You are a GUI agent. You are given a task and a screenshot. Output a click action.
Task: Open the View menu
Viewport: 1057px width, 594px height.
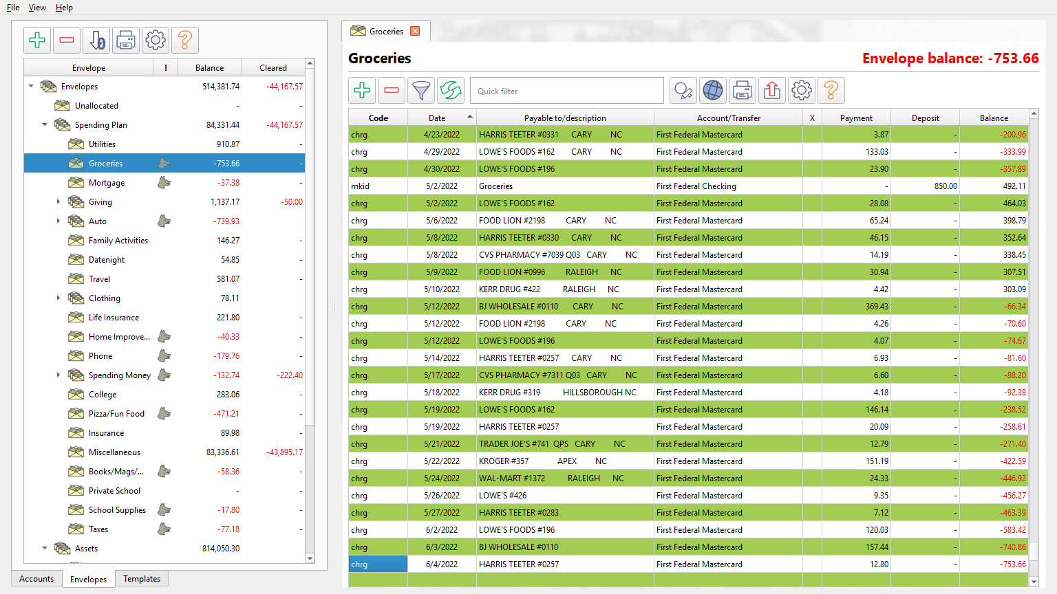[37, 8]
